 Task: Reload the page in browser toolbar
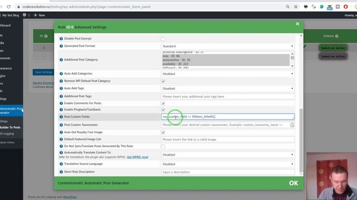pos(8,7)
